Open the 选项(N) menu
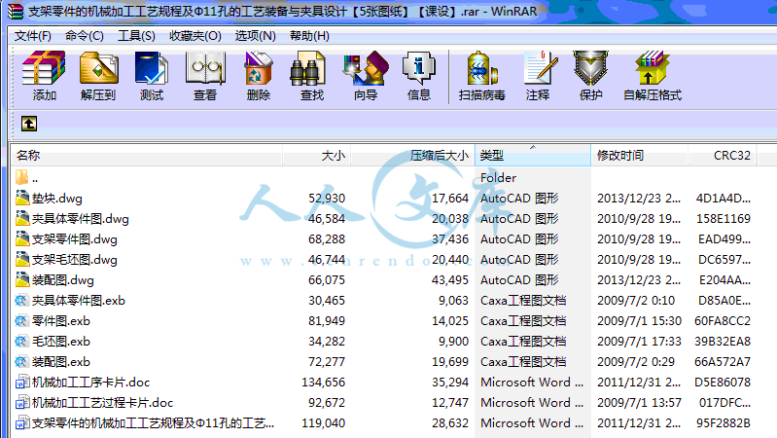This screenshot has height=438, width=777. pos(255,36)
